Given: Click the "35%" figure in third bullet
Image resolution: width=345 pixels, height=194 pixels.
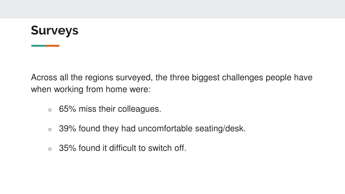Looking at the screenshot, I should tap(67, 148).
